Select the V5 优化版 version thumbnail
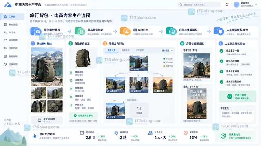Screen dimensions: 261x146 (x=115, y=111)
